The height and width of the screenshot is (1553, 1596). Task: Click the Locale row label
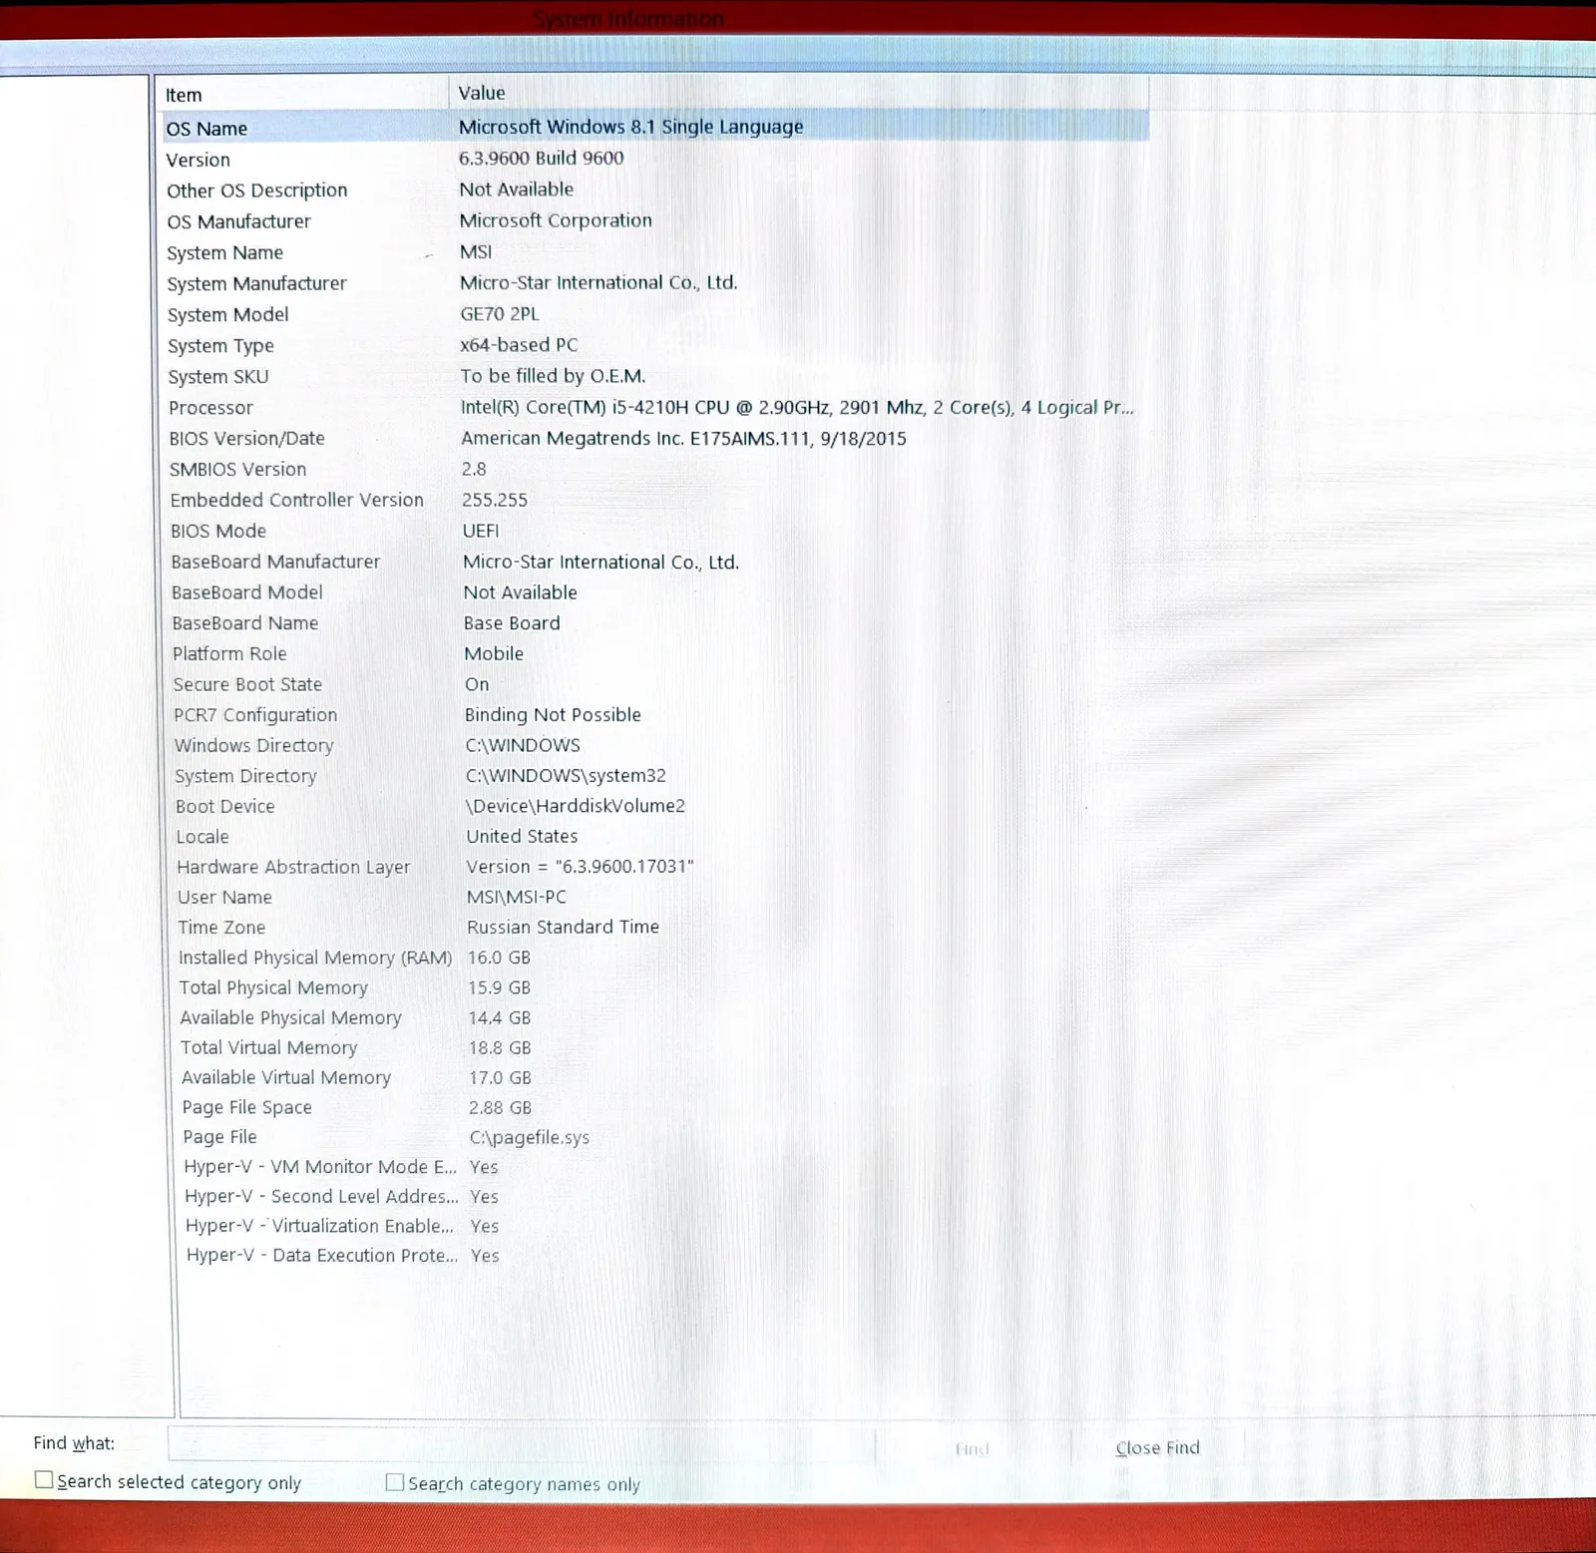pyautogui.click(x=202, y=837)
